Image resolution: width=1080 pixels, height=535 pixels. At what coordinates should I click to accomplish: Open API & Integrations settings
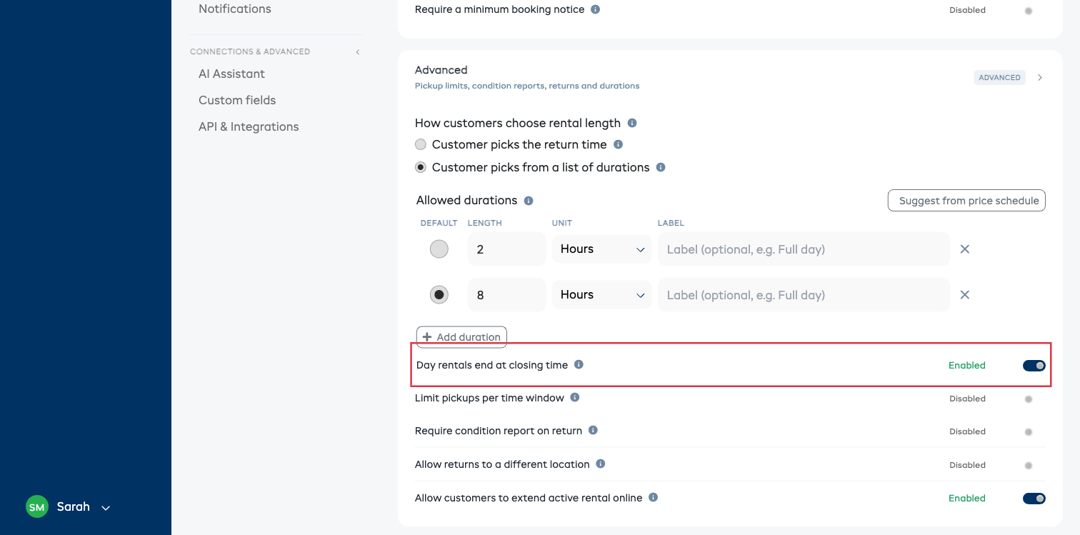point(249,126)
